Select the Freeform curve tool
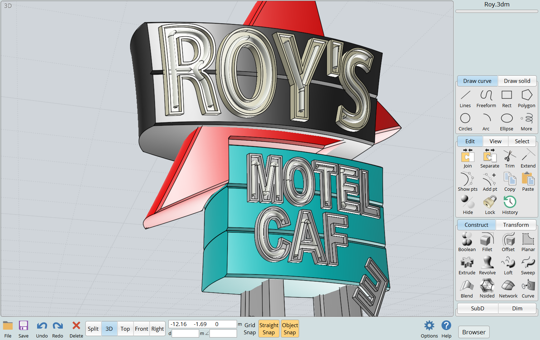This screenshot has width=540, height=340. [x=486, y=99]
